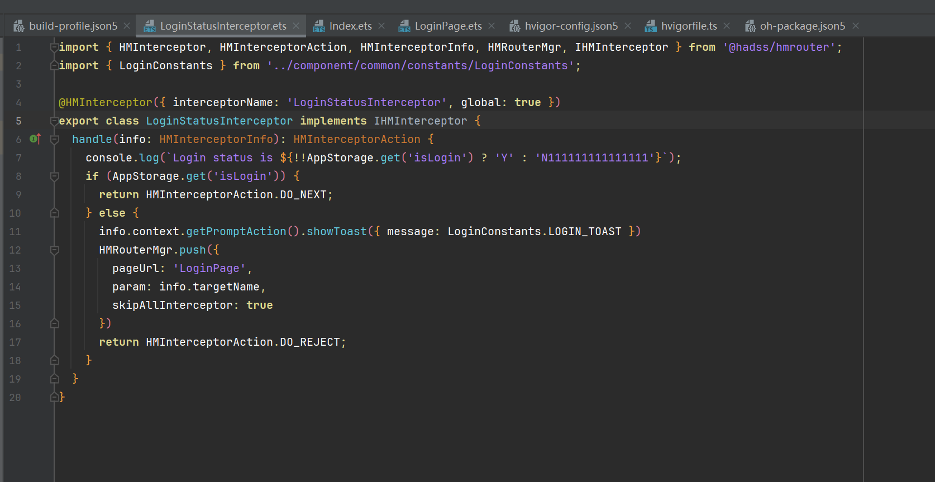Image resolution: width=935 pixels, height=482 pixels.
Task: Click the LoginPage.ets file icon
Action: pyautogui.click(x=404, y=26)
